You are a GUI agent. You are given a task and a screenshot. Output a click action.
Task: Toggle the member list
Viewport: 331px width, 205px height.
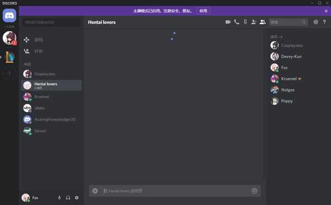[x=263, y=22]
